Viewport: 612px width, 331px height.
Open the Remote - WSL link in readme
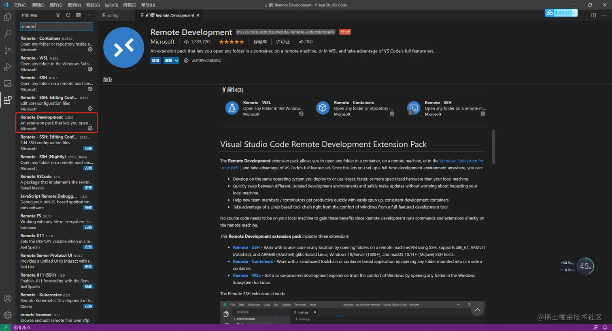pos(246,276)
